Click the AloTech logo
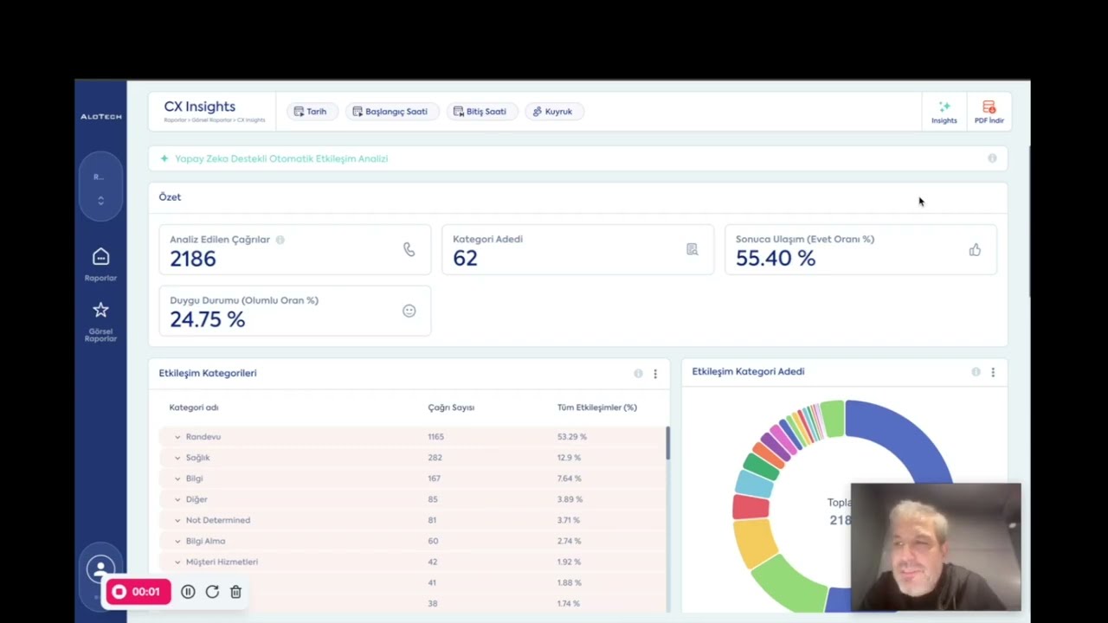The height and width of the screenshot is (623, 1108). tap(101, 116)
